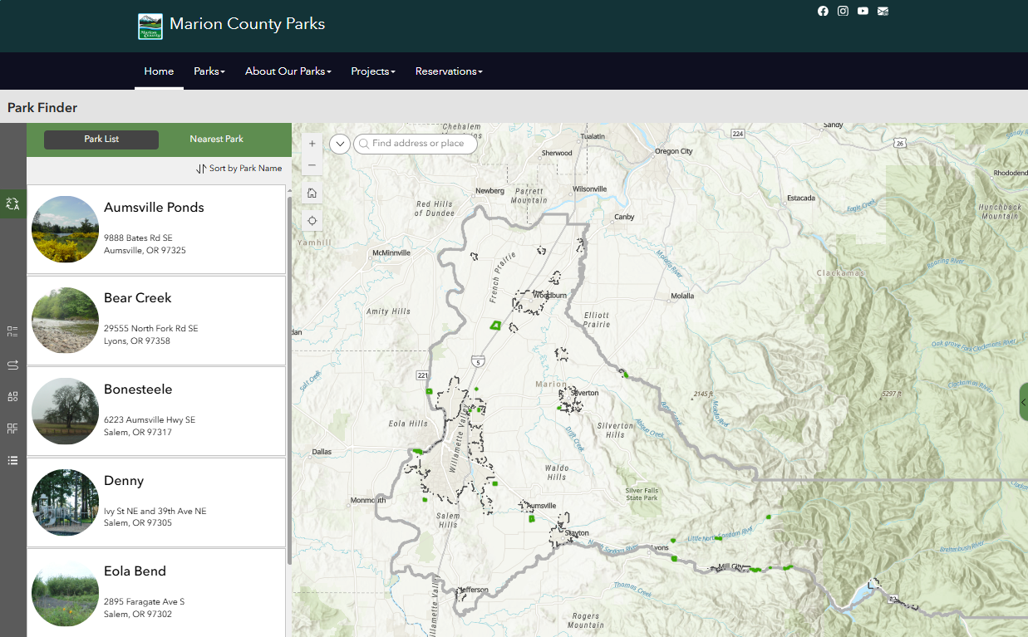Select the Aumsville Ponds park card
1028x637 pixels.
pyautogui.click(x=156, y=229)
